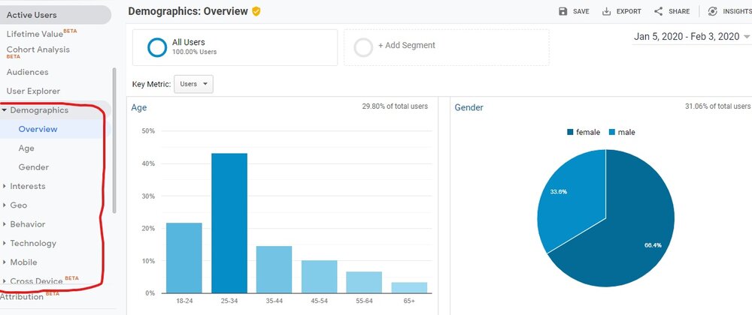Expand the Interests section arrow
The image size is (752, 315).
pyautogui.click(x=4, y=186)
